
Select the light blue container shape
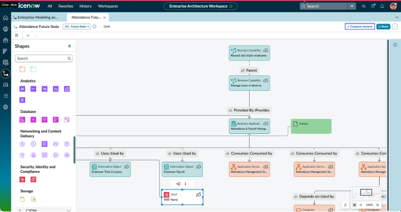33,69
